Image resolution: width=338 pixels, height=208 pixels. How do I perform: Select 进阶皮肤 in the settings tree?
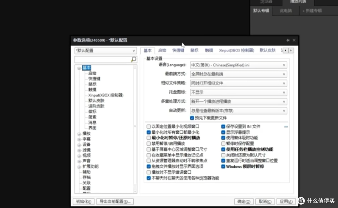click(x=96, y=106)
